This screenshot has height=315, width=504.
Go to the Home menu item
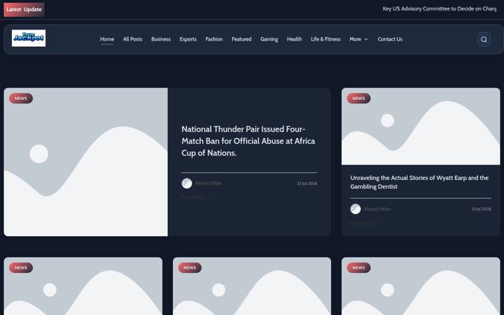click(x=107, y=39)
